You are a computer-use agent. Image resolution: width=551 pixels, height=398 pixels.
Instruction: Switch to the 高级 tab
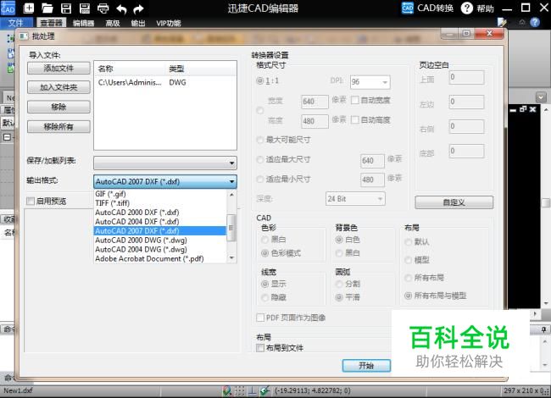pyautogui.click(x=113, y=23)
